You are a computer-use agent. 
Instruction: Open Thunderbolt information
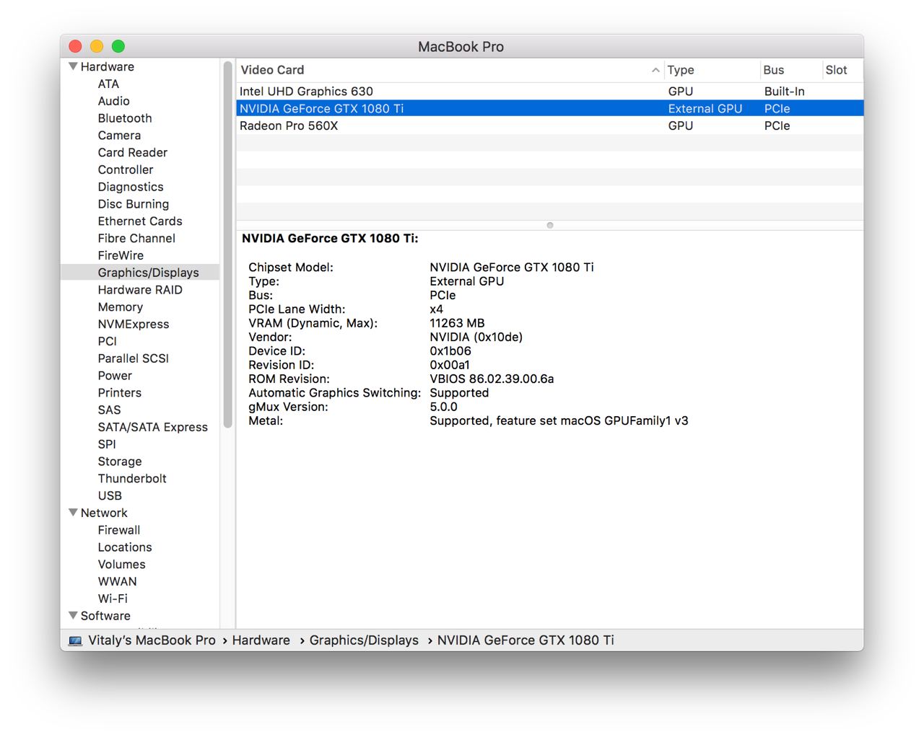click(x=132, y=479)
